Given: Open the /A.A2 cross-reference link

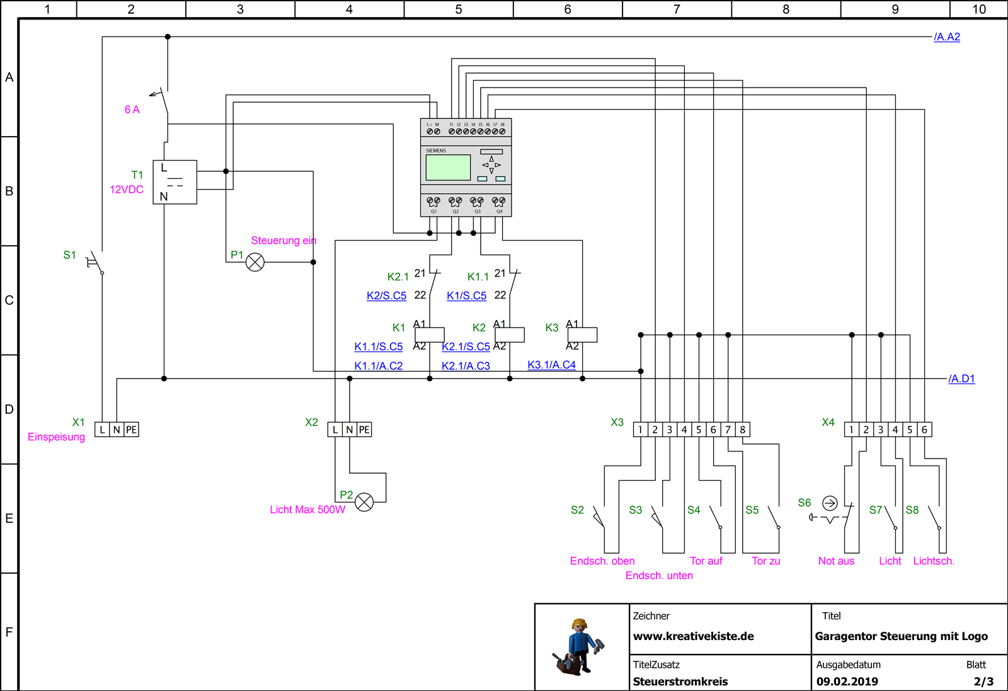Looking at the screenshot, I should (x=946, y=37).
